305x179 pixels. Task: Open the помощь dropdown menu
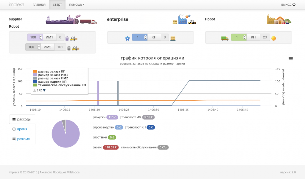coord(76,4)
